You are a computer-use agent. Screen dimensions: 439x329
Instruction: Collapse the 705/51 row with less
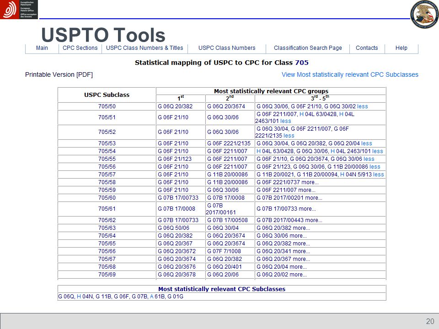point(285,121)
